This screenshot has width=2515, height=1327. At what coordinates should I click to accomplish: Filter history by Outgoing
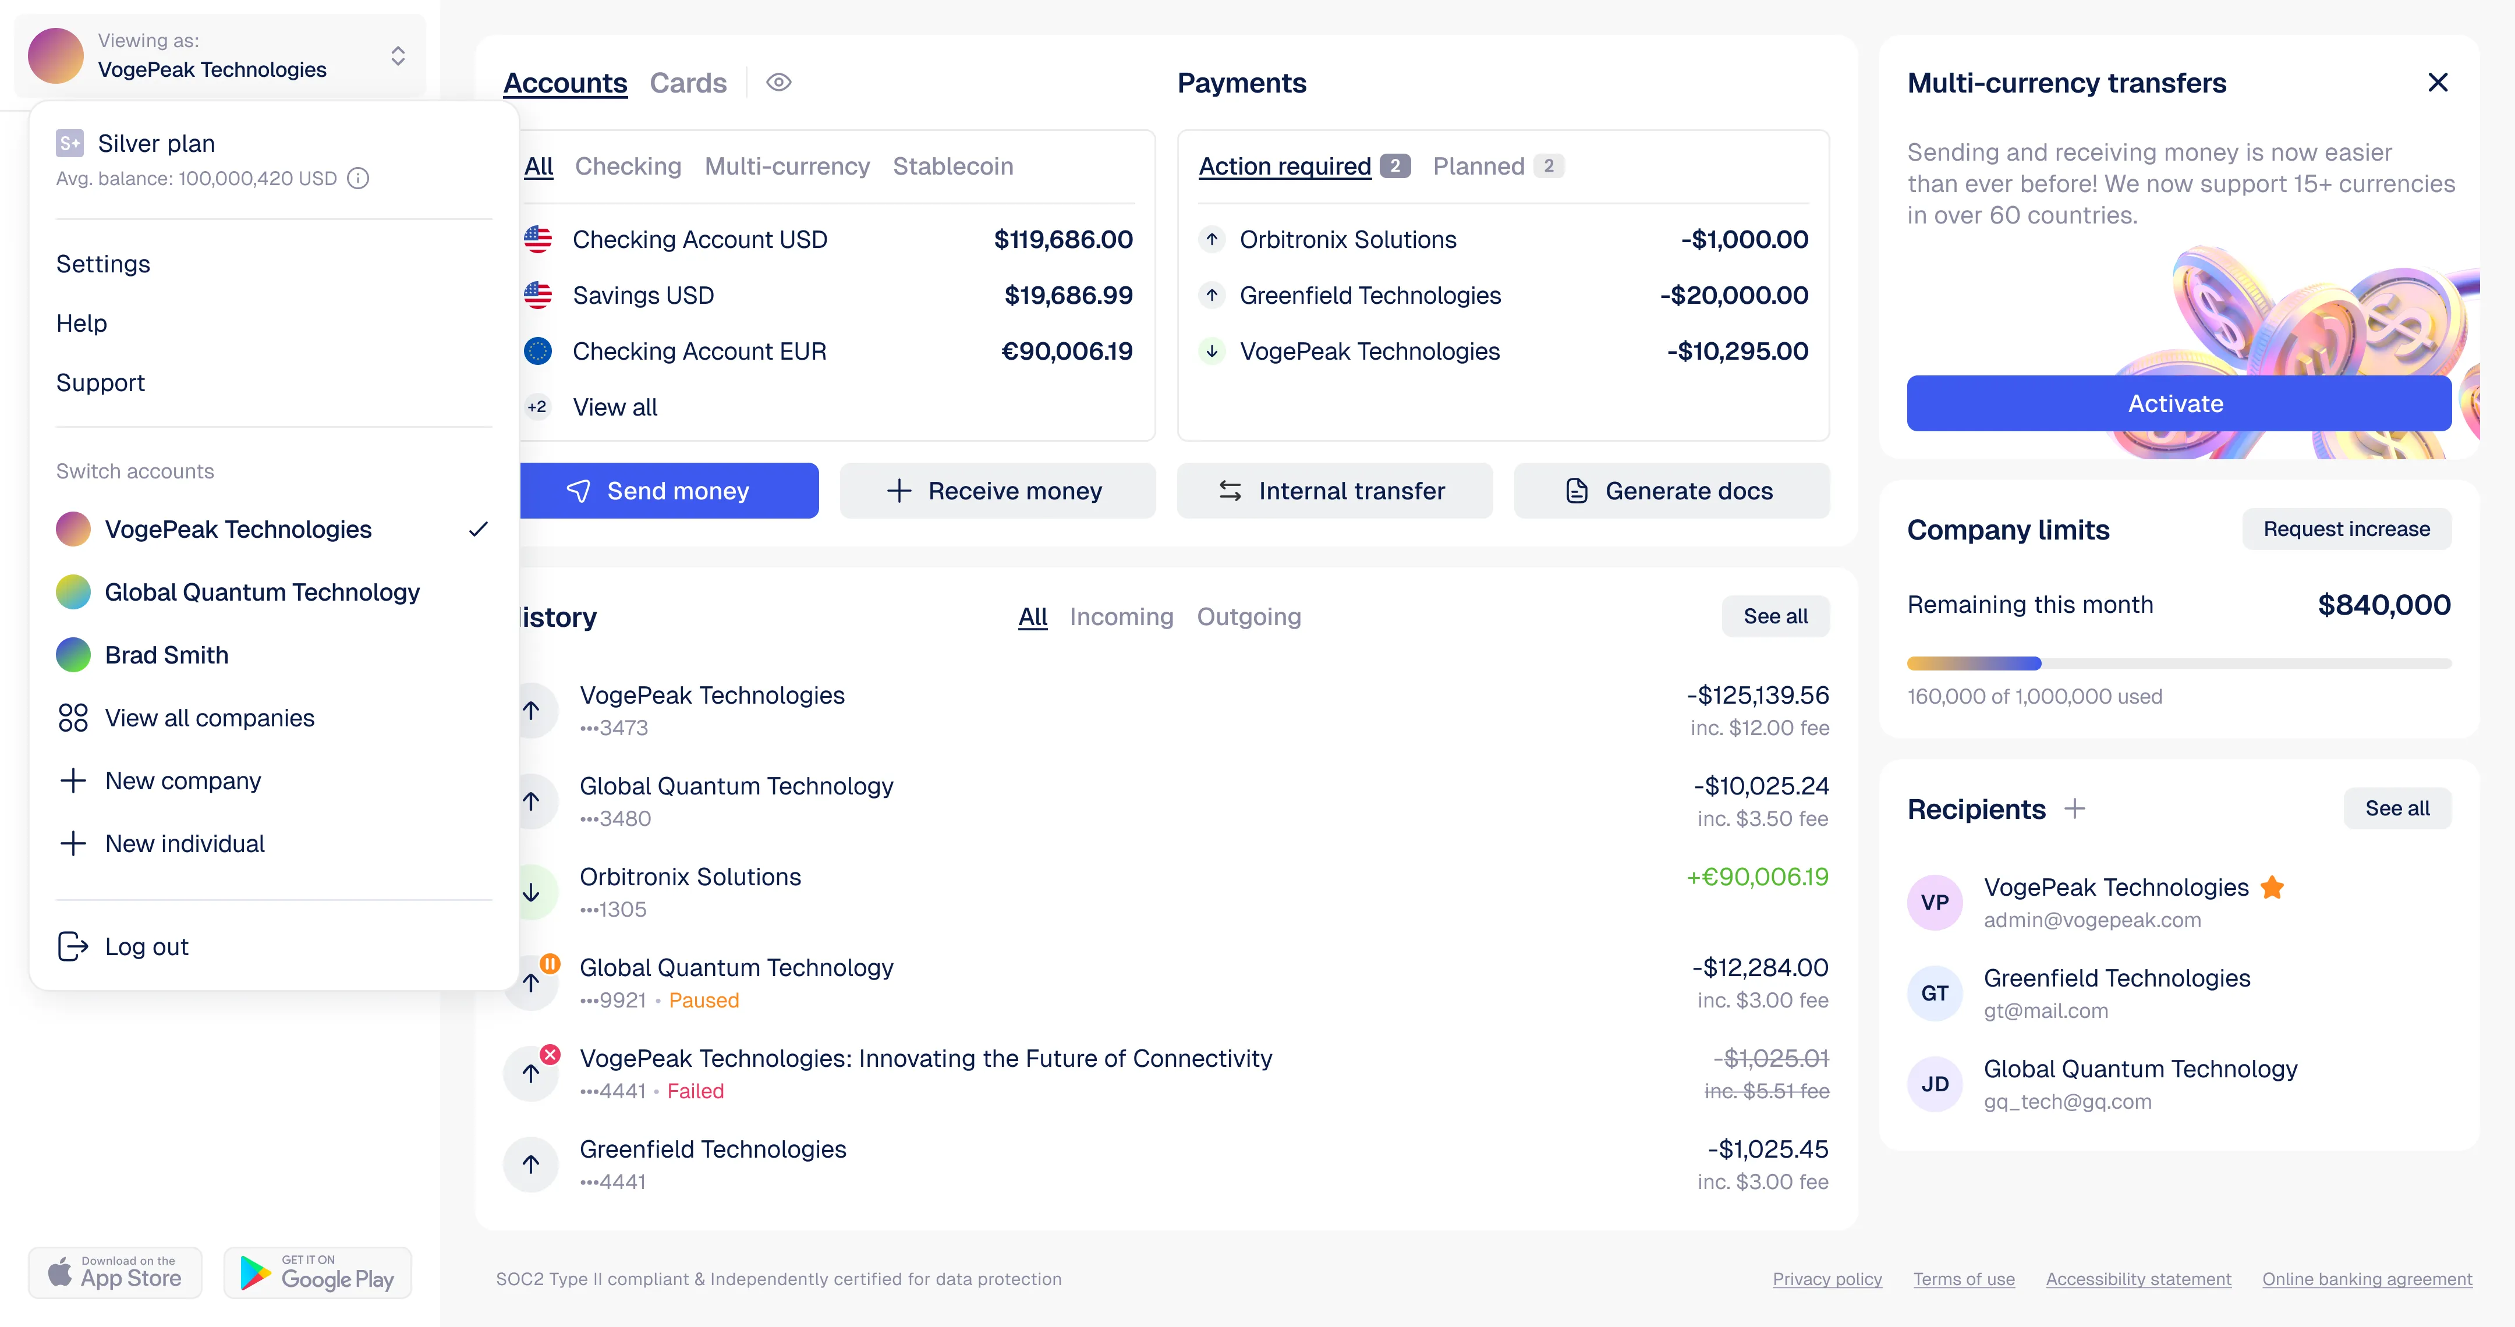coord(1249,617)
